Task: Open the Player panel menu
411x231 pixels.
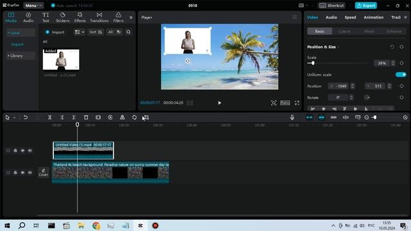Action: [x=295, y=17]
